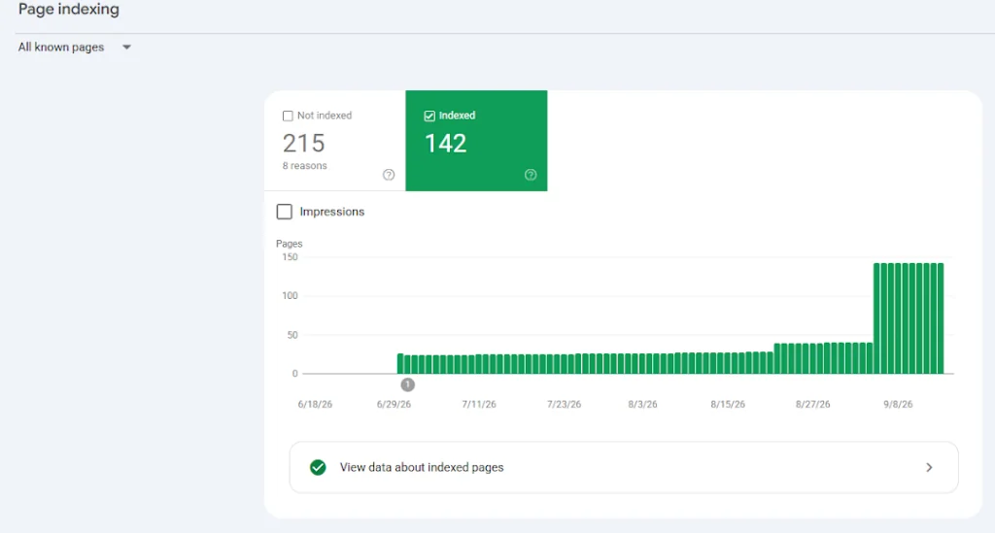Click the 8 reasons text
995x533 pixels.
click(x=304, y=165)
